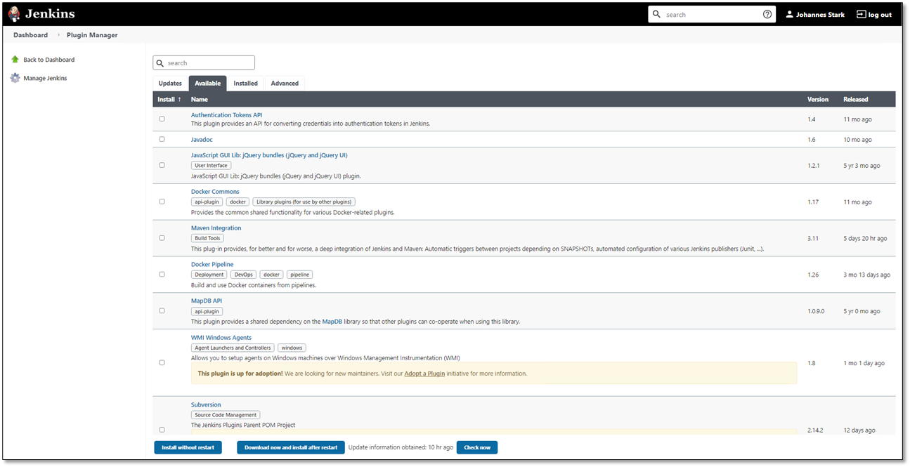910x467 pixels.
Task: Click the Source Code Management tag
Action: [226, 415]
